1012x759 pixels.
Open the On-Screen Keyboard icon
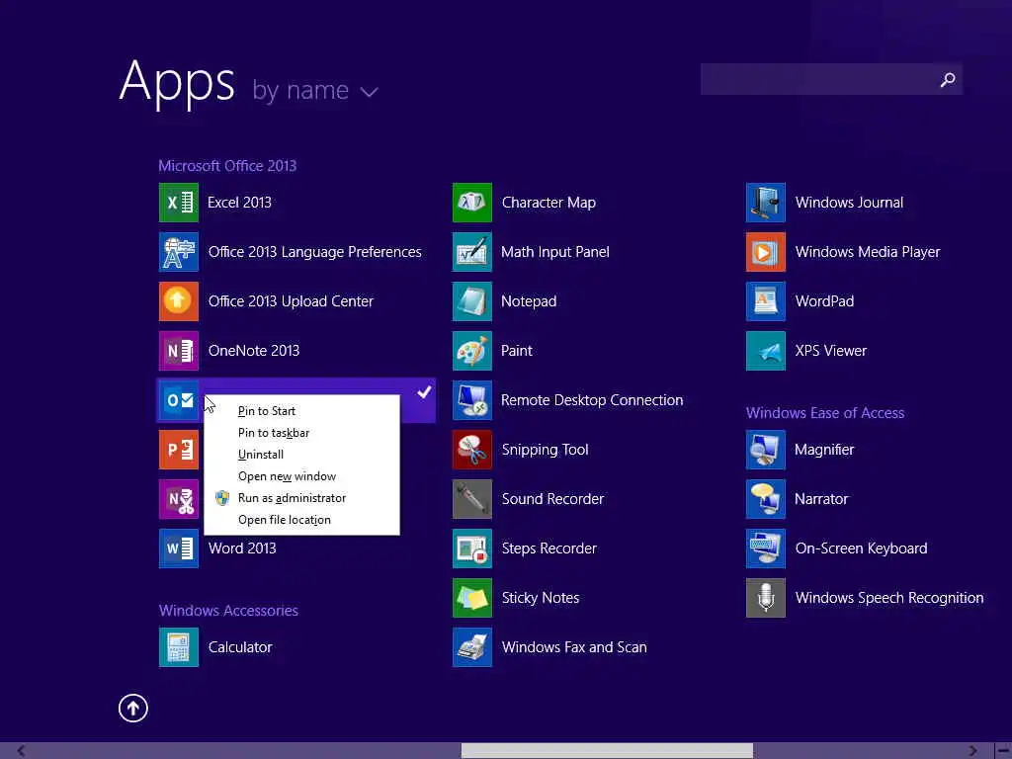(766, 548)
